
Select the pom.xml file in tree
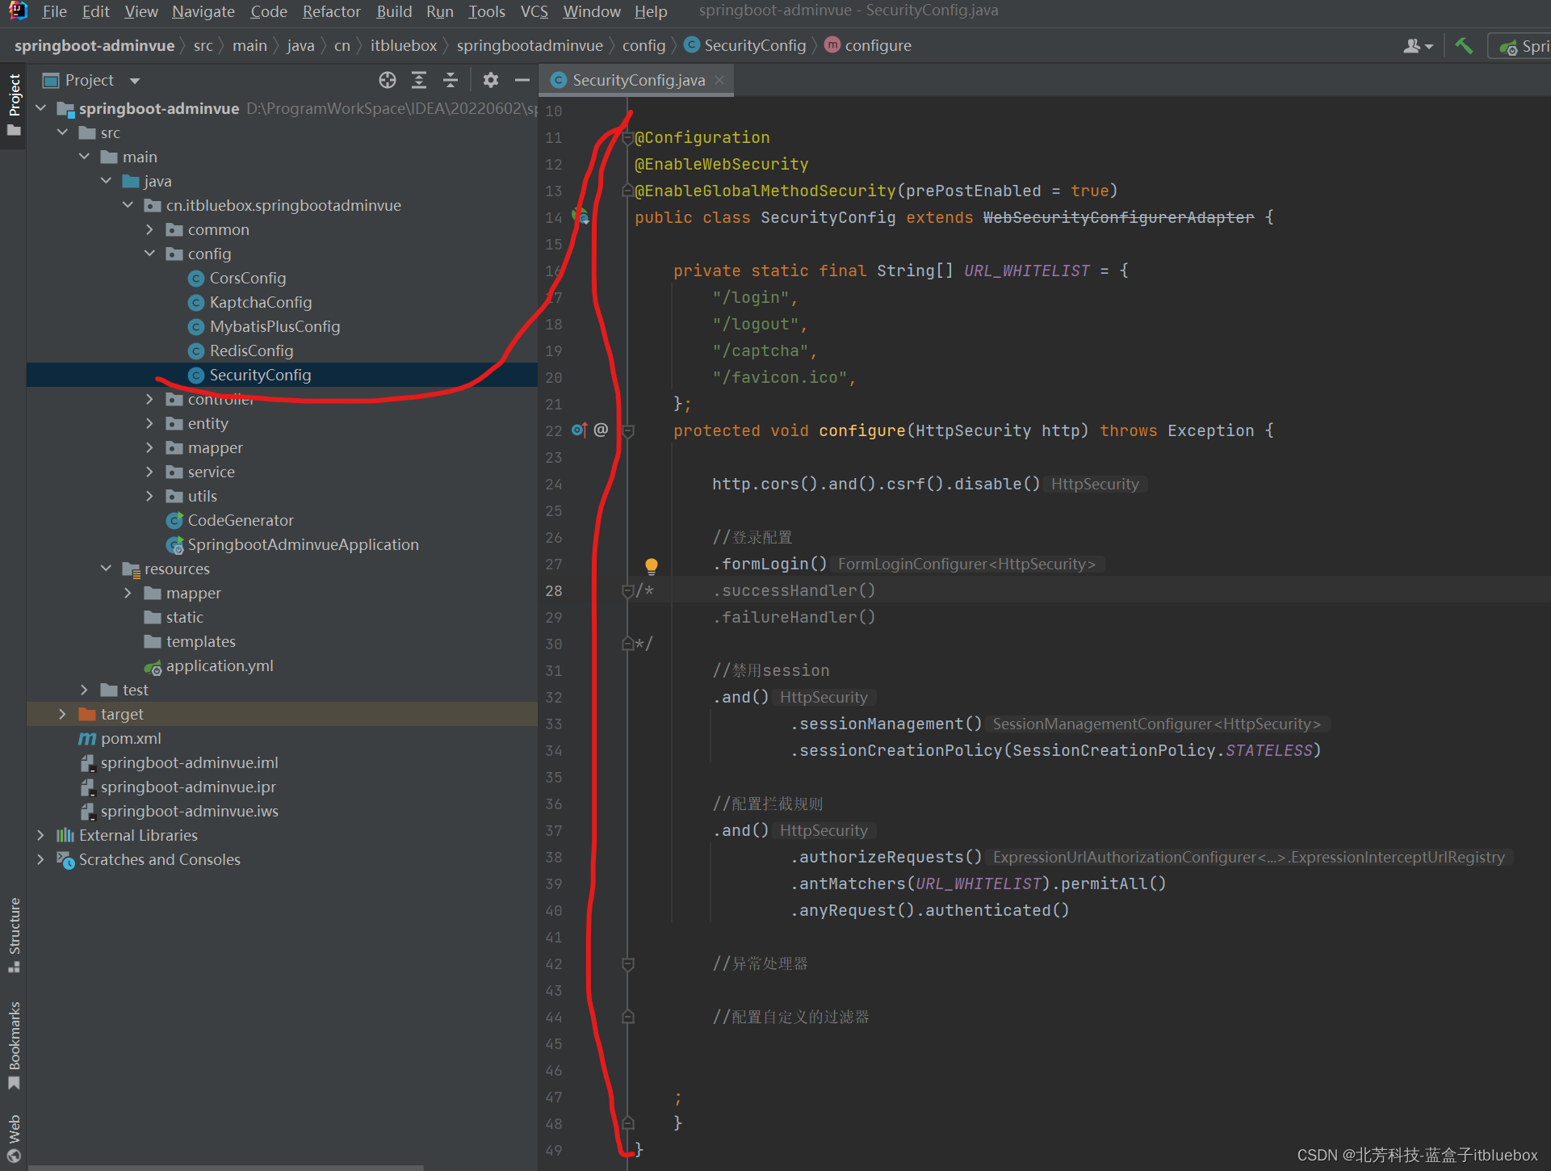[130, 738]
